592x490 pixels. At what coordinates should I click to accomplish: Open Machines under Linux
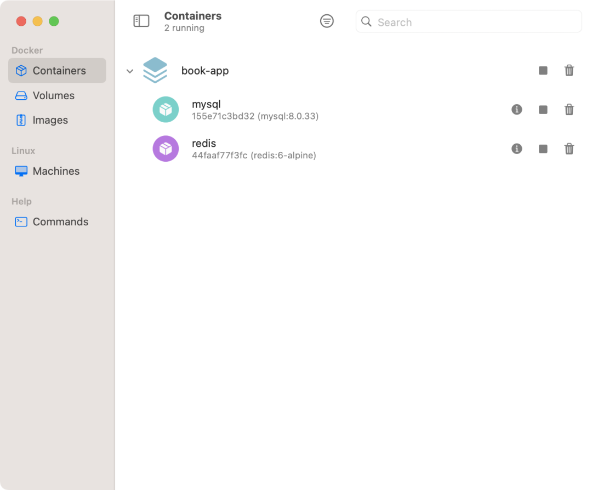pos(57,171)
